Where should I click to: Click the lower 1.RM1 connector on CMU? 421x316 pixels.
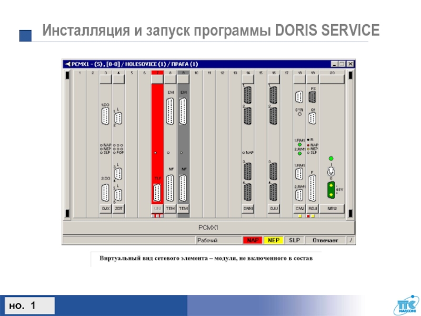(x=299, y=174)
